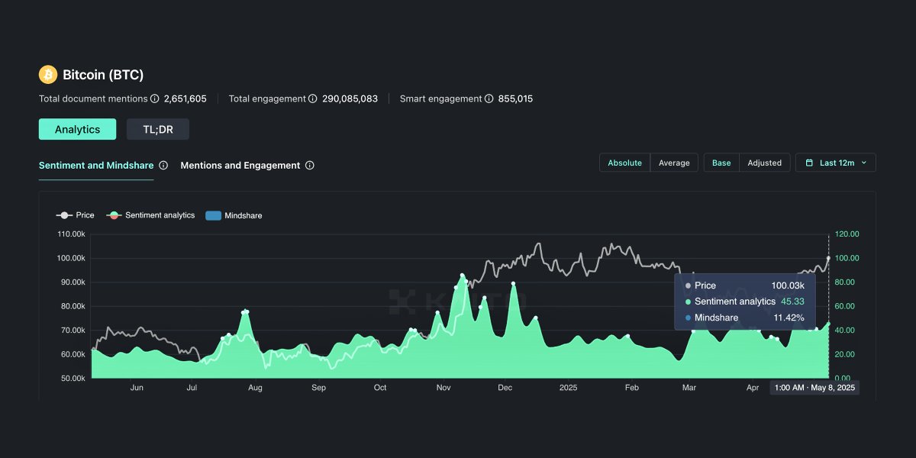Click the tooltip Price value 100.03k

(x=788, y=285)
